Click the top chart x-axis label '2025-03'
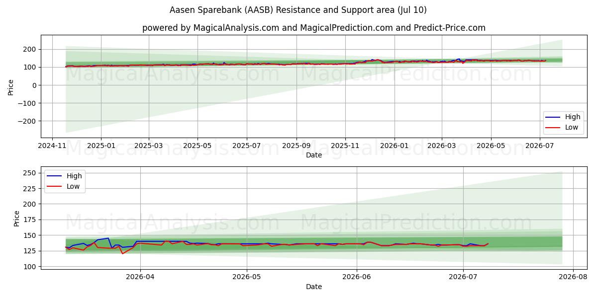This screenshot has width=597, height=298. (x=149, y=147)
